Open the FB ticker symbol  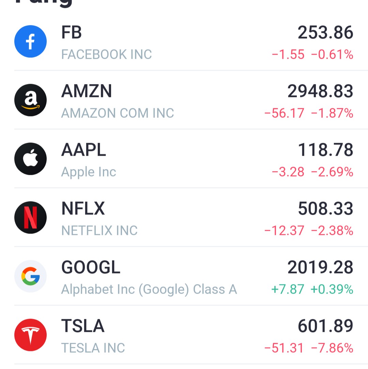[x=72, y=33]
